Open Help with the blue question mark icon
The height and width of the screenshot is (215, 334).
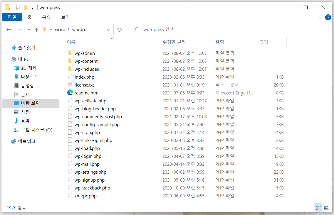[328, 17]
